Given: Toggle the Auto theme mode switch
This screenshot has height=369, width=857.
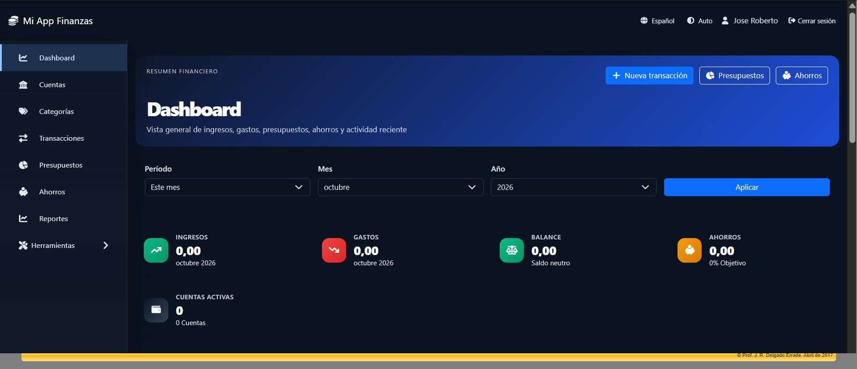Looking at the screenshot, I should pos(700,21).
